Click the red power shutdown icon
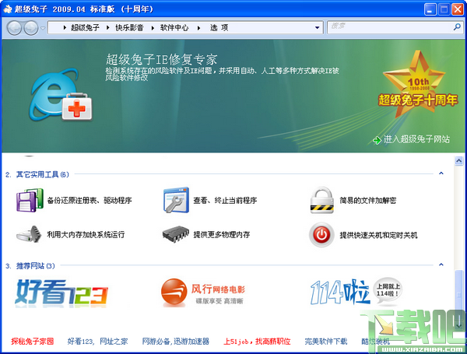 [x=321, y=235]
